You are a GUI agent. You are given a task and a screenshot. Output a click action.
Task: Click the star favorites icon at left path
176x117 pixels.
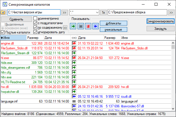[3, 13]
